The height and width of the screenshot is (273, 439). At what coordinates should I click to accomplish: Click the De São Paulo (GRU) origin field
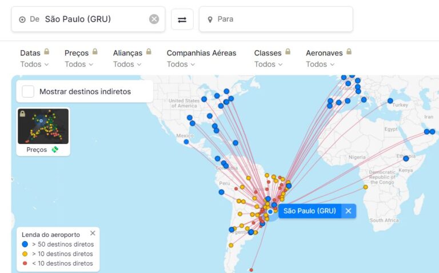[88, 19]
